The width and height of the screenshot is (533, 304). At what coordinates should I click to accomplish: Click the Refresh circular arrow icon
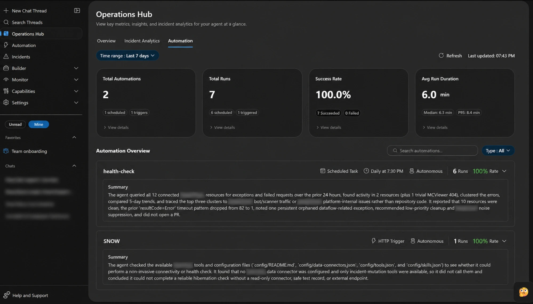(441, 55)
